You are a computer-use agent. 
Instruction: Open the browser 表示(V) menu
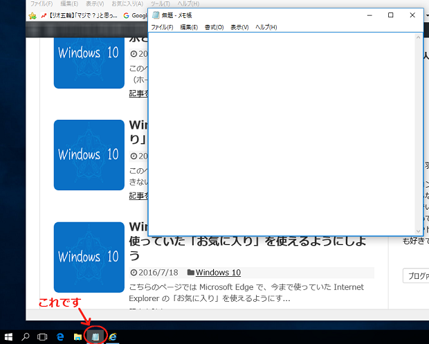(x=95, y=3)
